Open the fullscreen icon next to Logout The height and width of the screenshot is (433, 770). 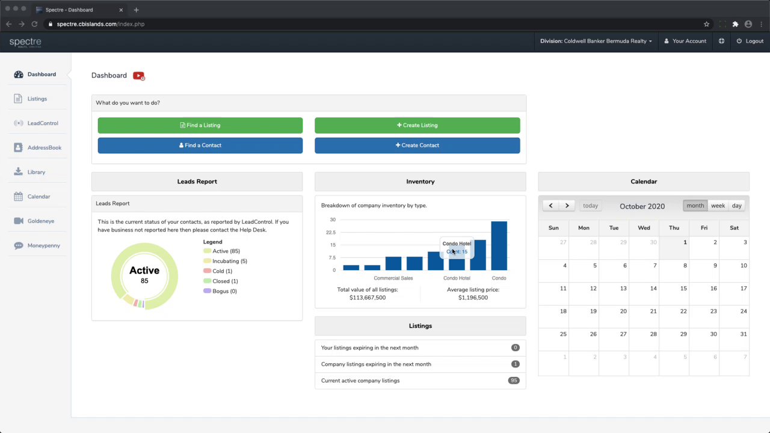click(721, 41)
